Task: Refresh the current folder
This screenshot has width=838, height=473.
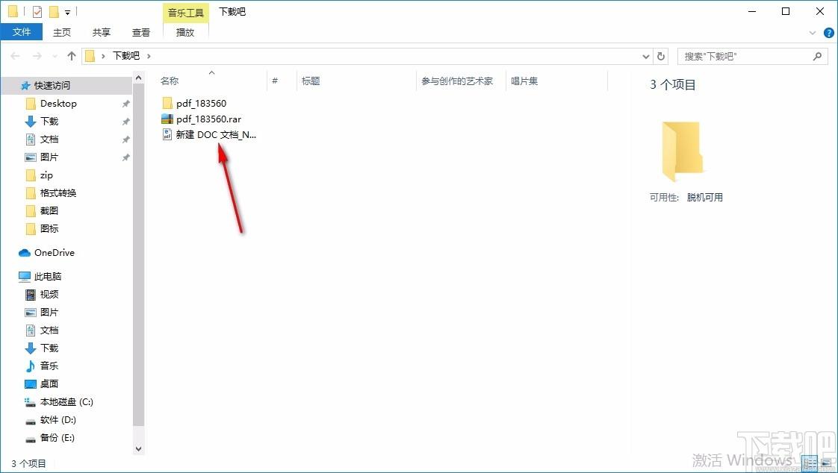Action: point(661,56)
